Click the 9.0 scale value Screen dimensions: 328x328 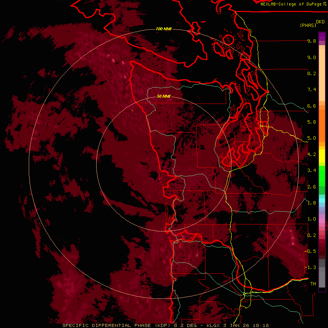[x=312, y=57]
